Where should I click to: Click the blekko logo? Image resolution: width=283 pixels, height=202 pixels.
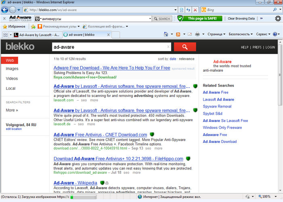[20, 47]
